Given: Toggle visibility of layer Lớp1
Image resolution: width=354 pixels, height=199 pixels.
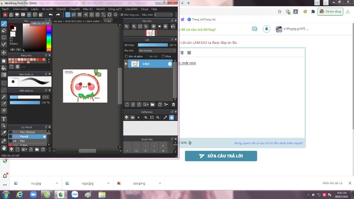Looking at the screenshot, I should (126, 64).
